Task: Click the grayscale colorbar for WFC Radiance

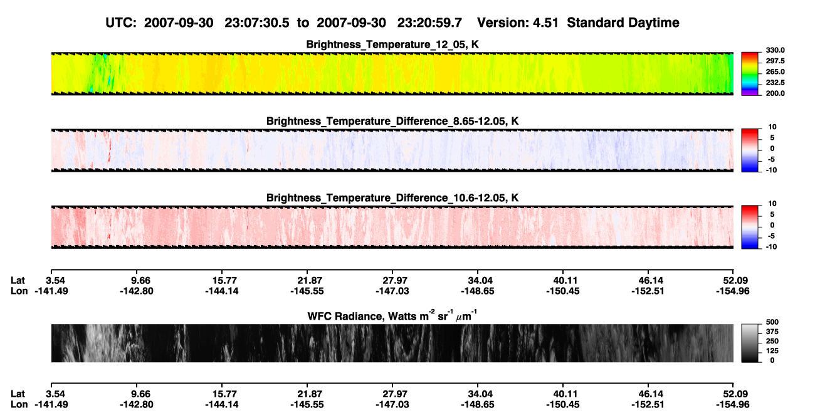Action: coord(751,343)
